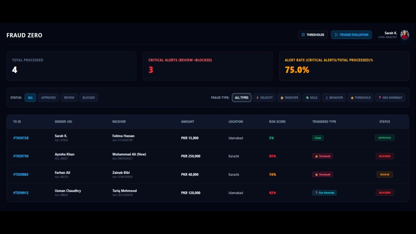Viewport: 416px width, 234px height.
Task: Click the person icon on Behavior filter
Action: [x=327, y=97]
